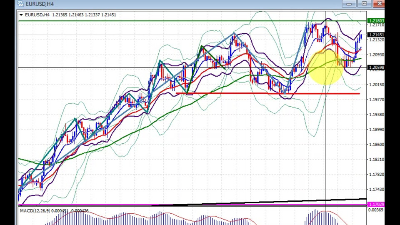Expand the triangle arrow beside EURUSD,H4 label
400x225 pixels.
coord(21,15)
